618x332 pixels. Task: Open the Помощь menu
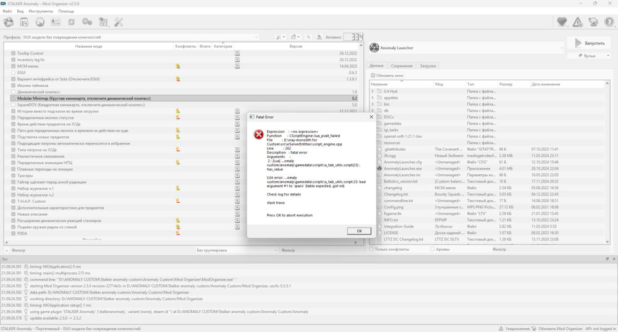click(66, 11)
